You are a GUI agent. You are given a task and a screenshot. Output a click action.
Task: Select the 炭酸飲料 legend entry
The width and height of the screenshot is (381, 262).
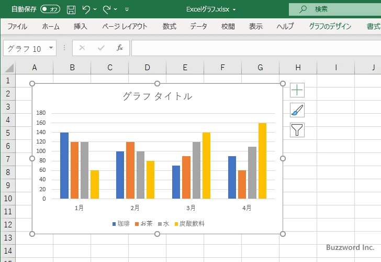(x=189, y=224)
